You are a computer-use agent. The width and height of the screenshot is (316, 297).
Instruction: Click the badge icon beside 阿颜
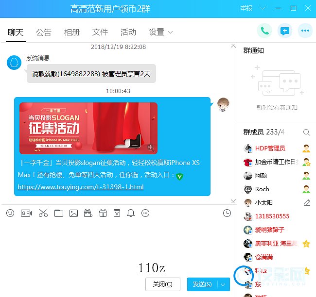(306, 176)
